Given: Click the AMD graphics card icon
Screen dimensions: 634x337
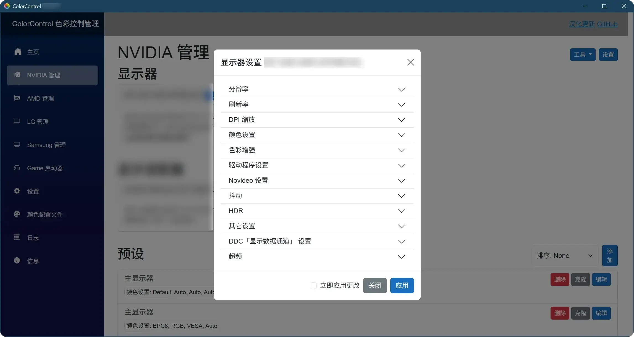Looking at the screenshot, I should click(x=17, y=98).
